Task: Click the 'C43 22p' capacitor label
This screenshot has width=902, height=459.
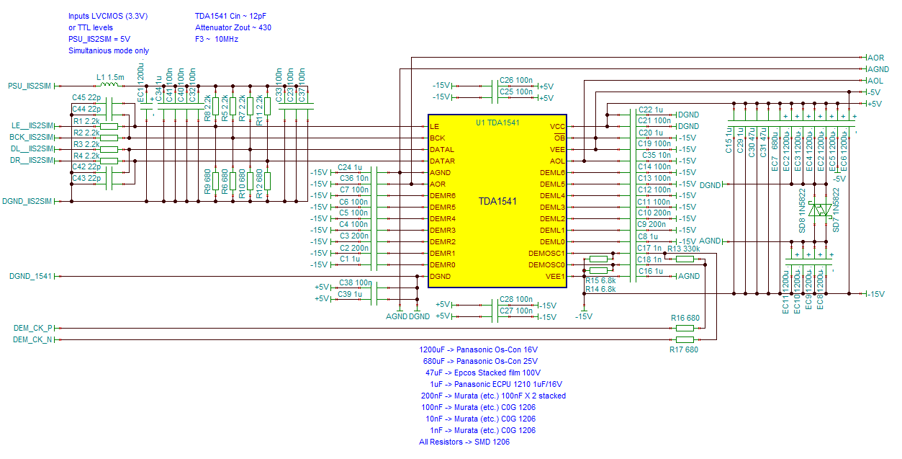Action: 86,178
